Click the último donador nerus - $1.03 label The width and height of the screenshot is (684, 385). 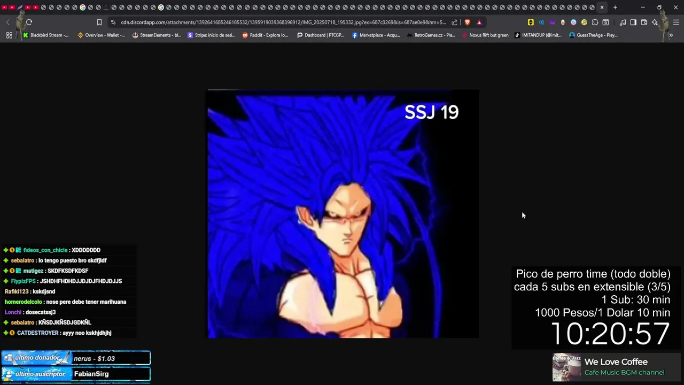[76, 358]
